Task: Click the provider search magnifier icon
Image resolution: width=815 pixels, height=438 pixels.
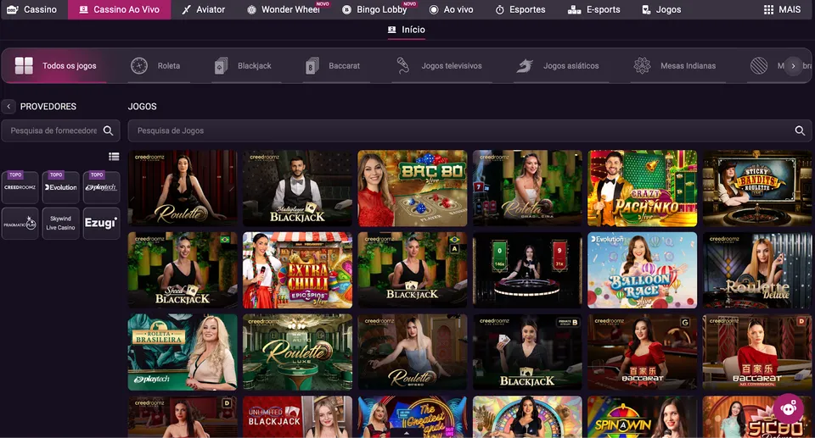Action: 108,130
